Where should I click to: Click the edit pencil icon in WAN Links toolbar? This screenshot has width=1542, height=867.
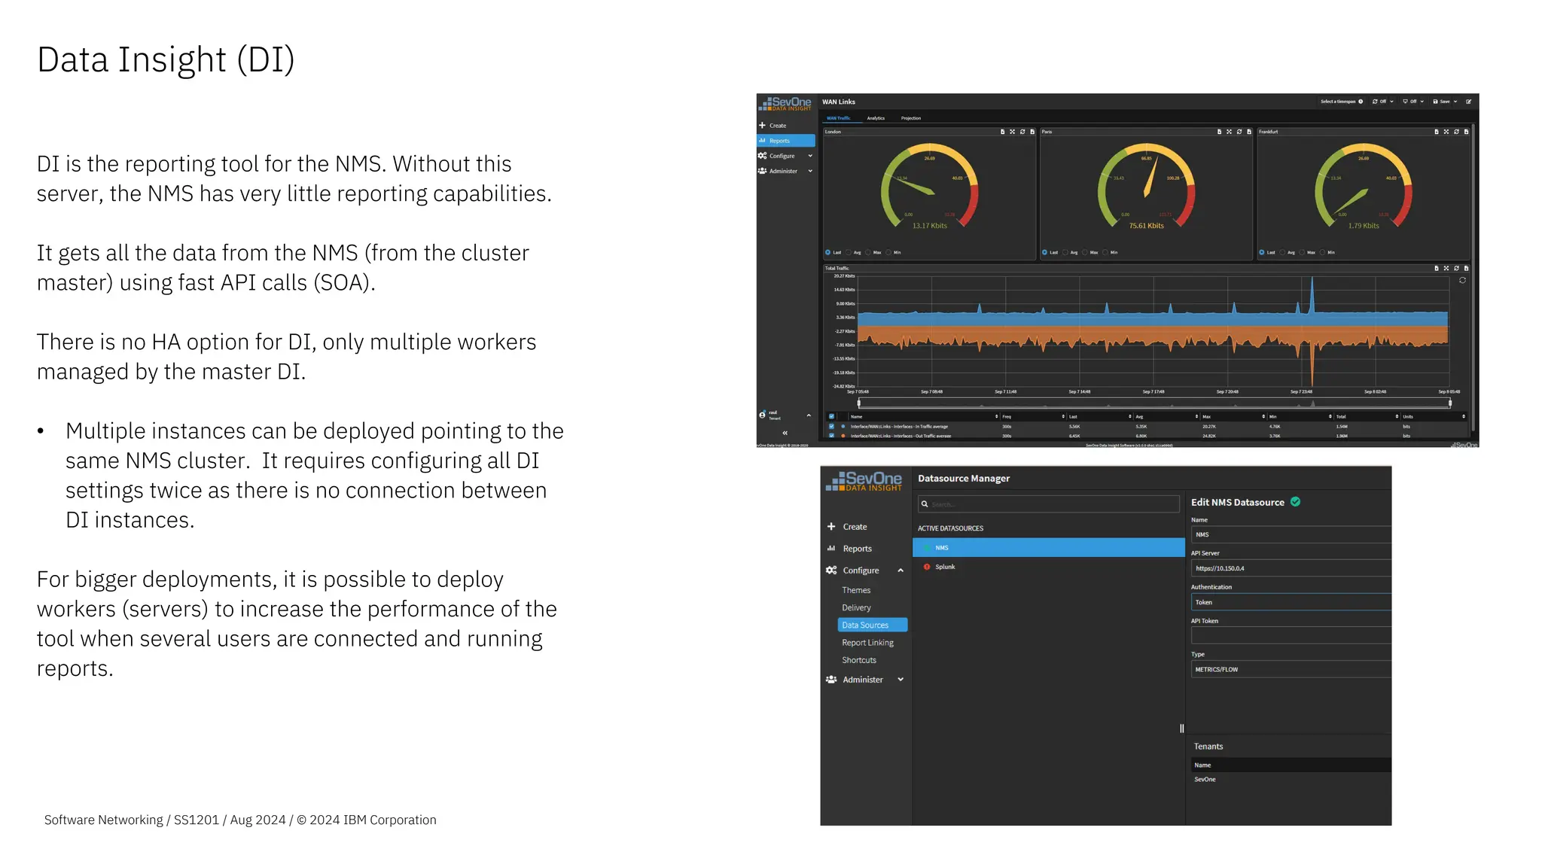click(x=1468, y=102)
